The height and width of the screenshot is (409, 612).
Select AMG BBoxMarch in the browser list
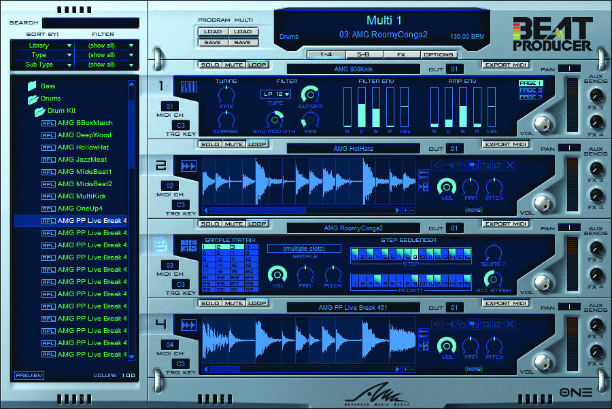pyautogui.click(x=85, y=123)
